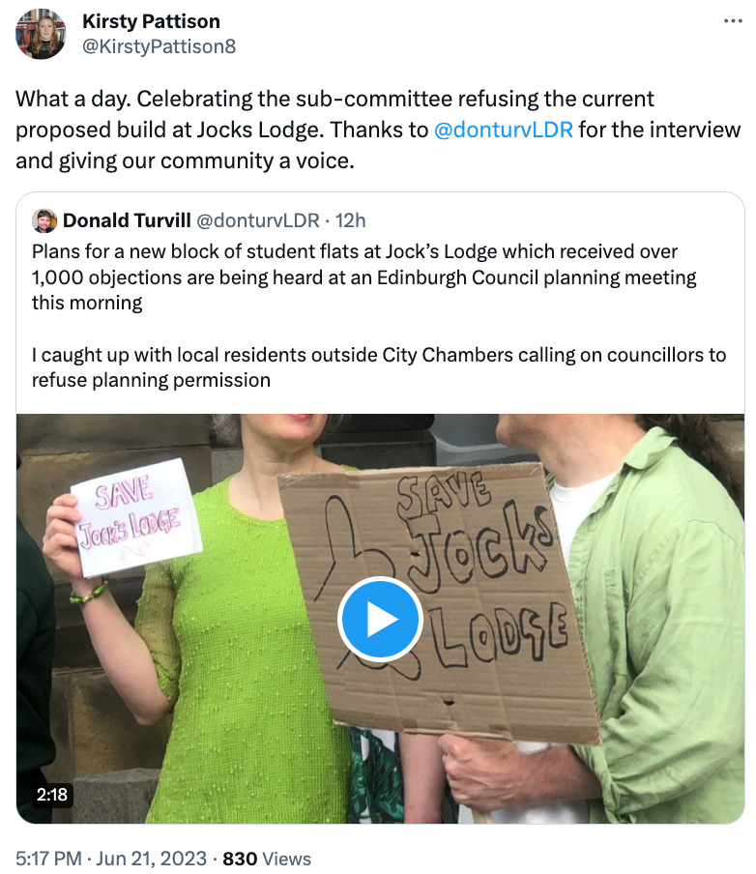
Task: Click Donald Turvill's small avatar
Action: tap(44, 220)
